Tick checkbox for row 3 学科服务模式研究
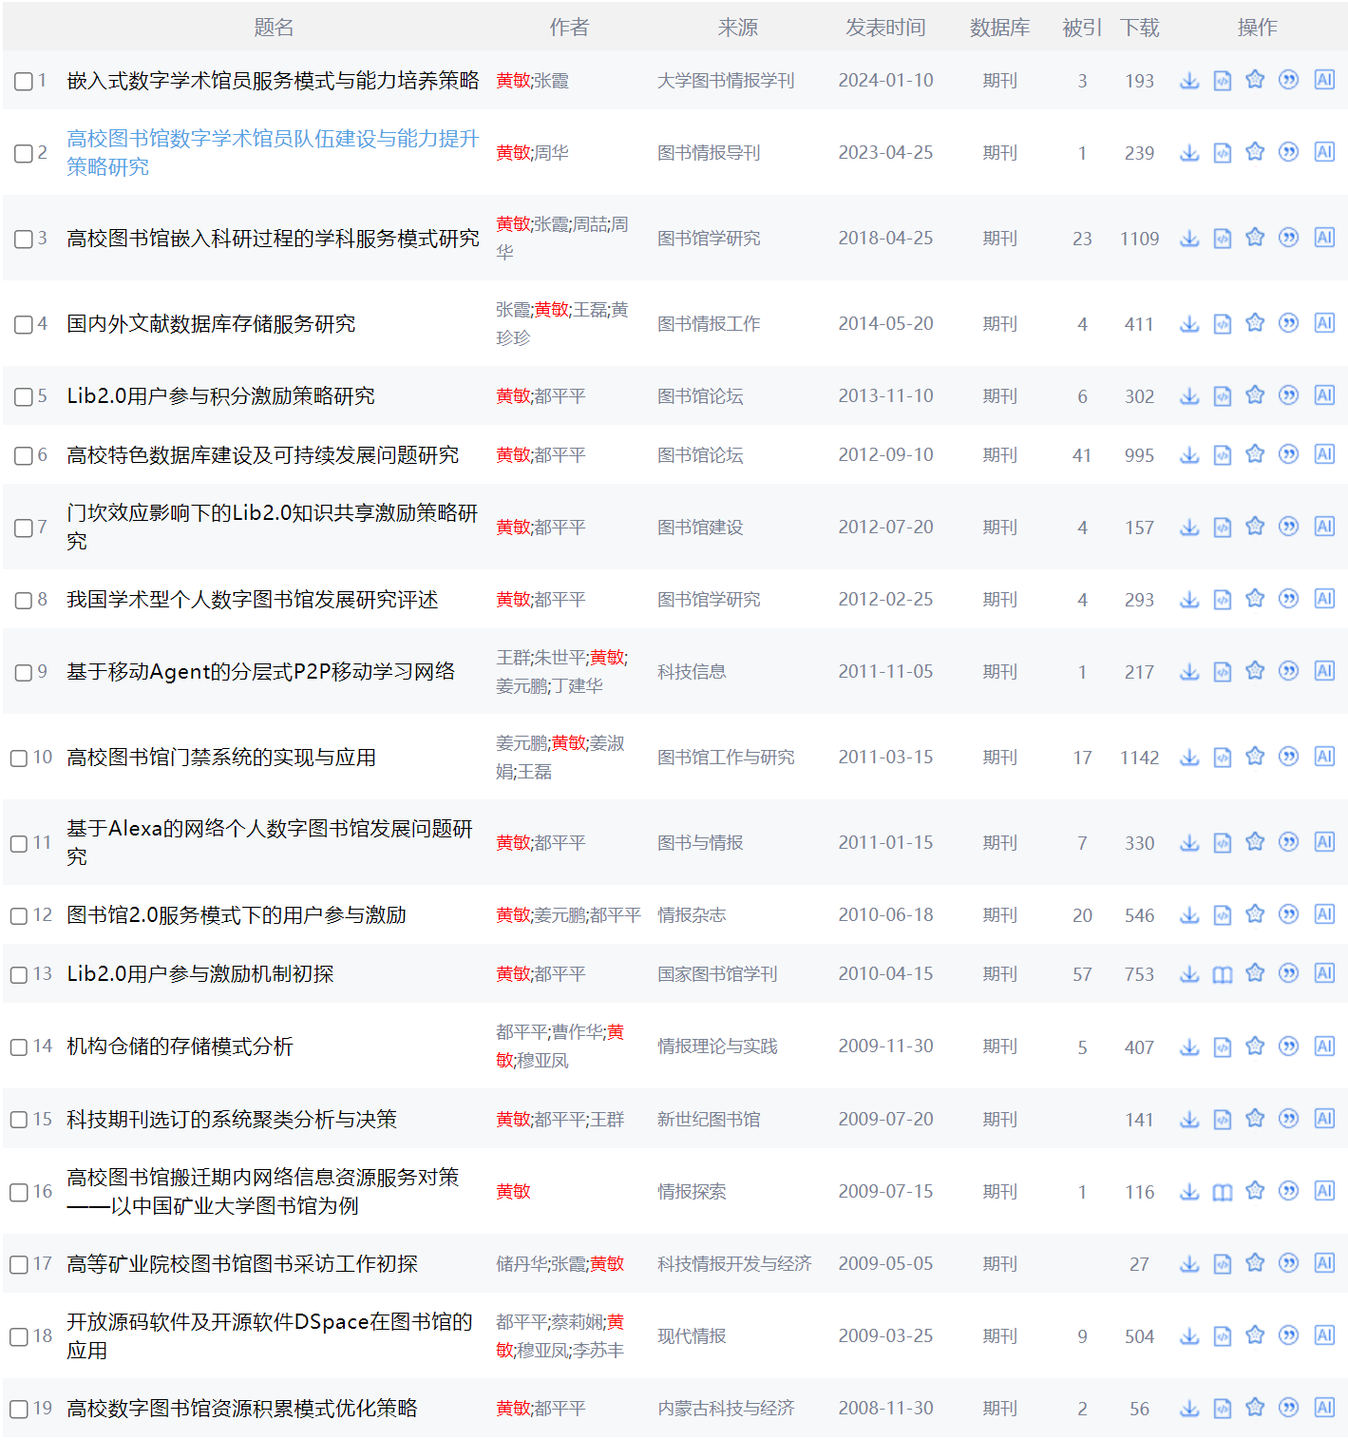This screenshot has width=1348, height=1440. point(23,239)
